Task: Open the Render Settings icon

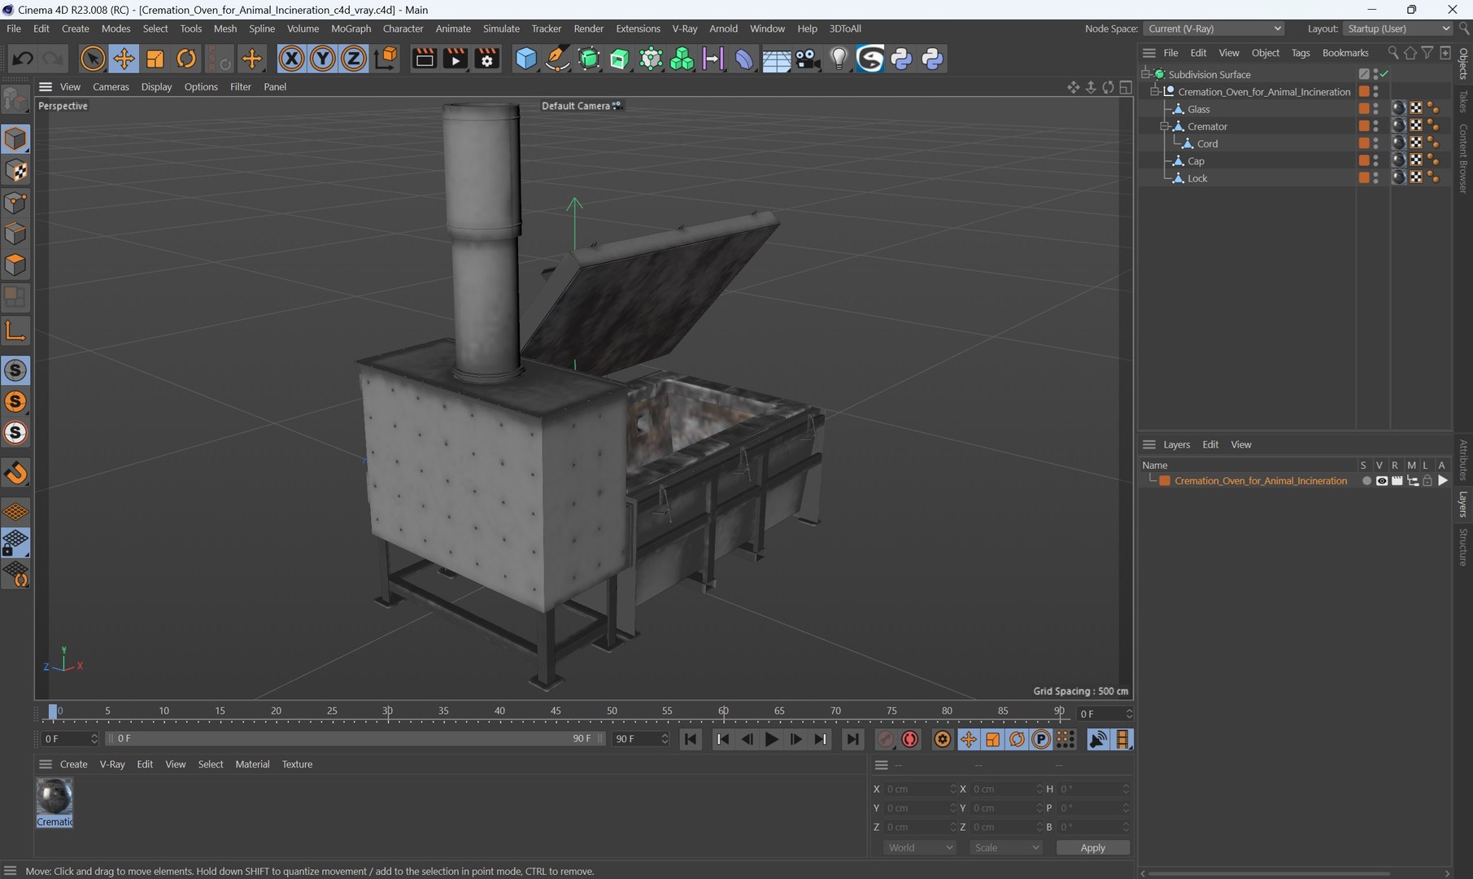Action: [486, 59]
